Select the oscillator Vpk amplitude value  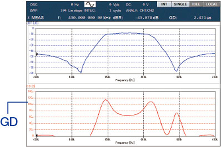[114, 5]
